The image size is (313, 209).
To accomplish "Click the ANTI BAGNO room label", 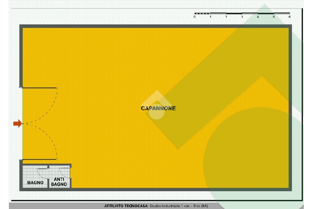I will pos(59,182).
